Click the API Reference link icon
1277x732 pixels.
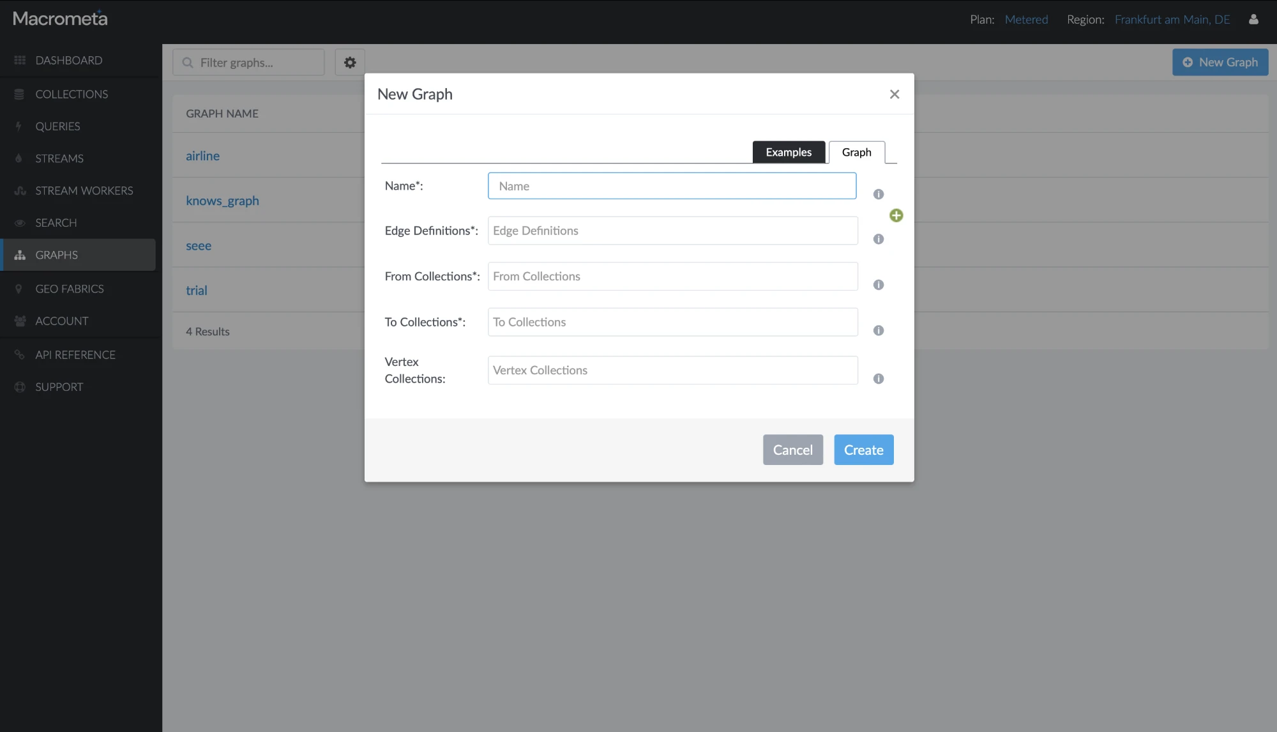click(x=19, y=355)
